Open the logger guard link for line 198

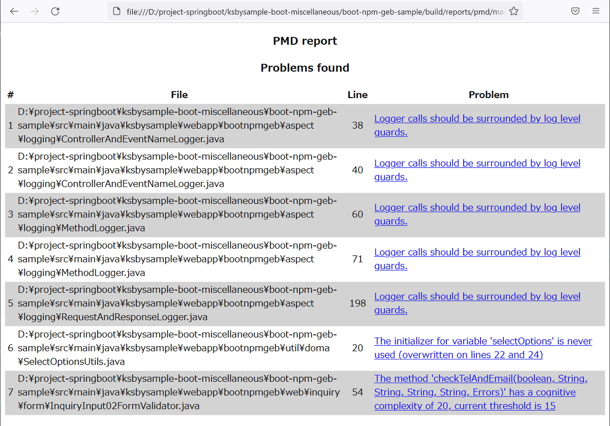[477, 303]
